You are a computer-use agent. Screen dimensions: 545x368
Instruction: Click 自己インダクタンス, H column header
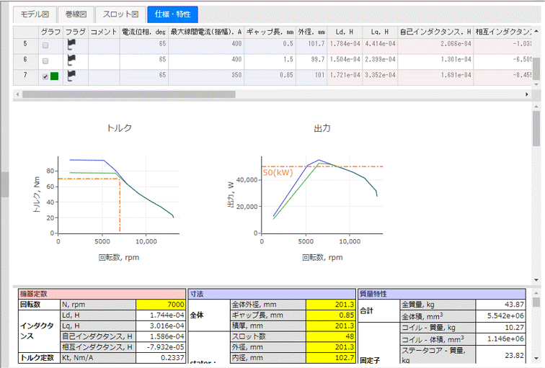(435, 32)
